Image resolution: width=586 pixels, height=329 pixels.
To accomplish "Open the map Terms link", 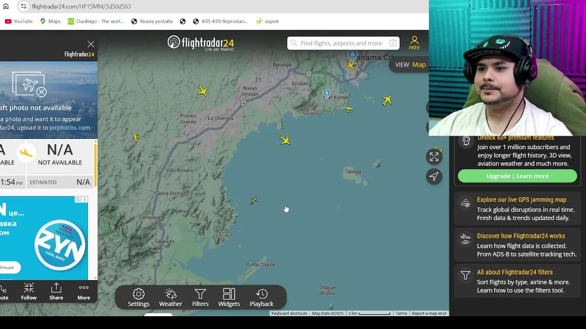I will pos(401,313).
